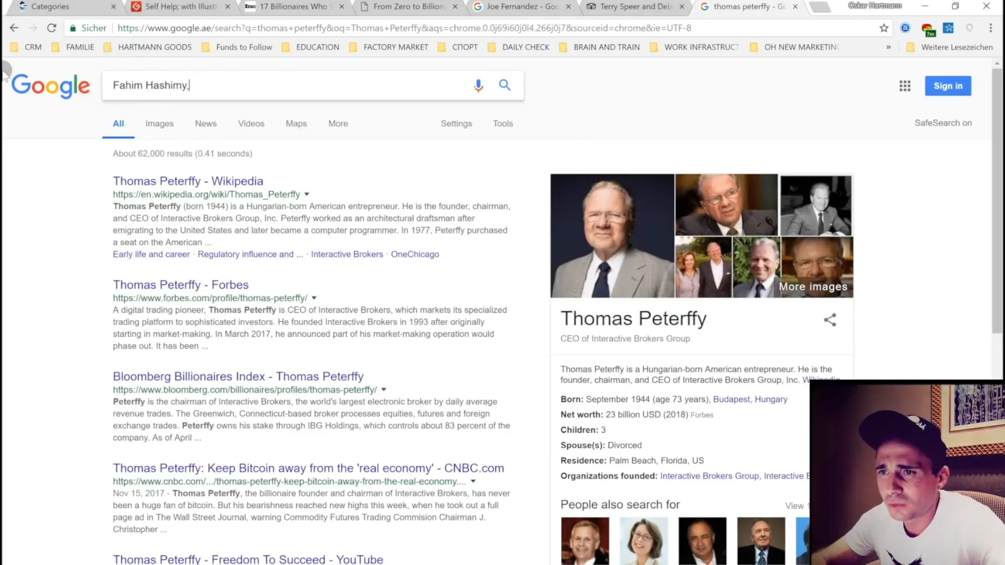The height and width of the screenshot is (565, 1005).
Task: Click the browser forward arrow
Action: [x=33, y=28]
